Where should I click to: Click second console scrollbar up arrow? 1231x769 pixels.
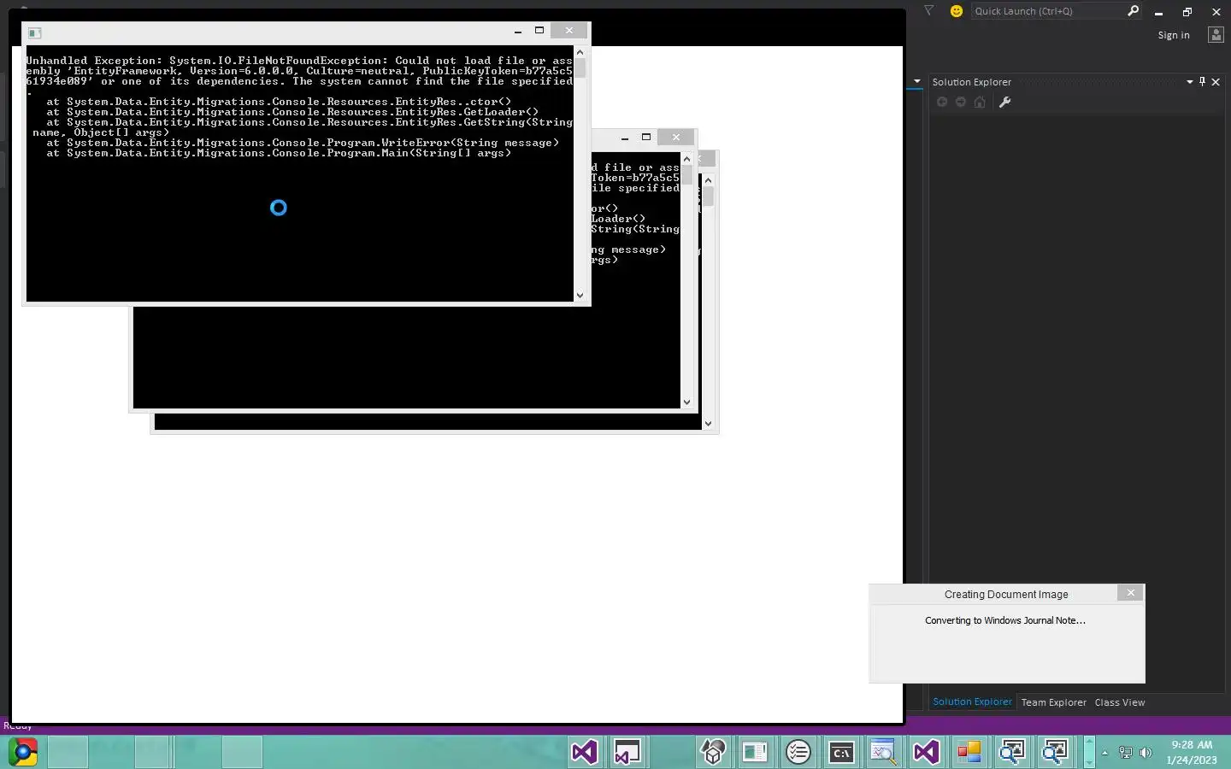click(686, 160)
